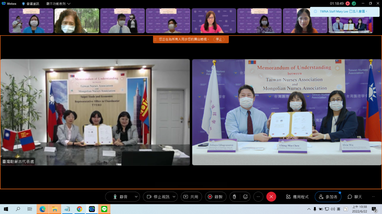Click 停止 to stop syncing stage
Screen dimensions: 382x214
click(x=219, y=39)
